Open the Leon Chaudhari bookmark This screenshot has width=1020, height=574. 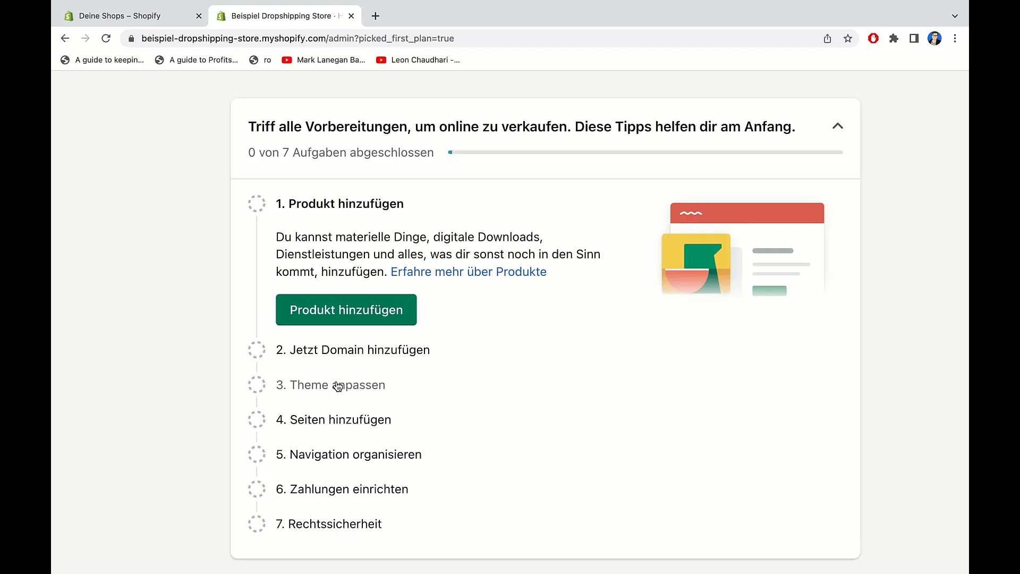click(418, 60)
